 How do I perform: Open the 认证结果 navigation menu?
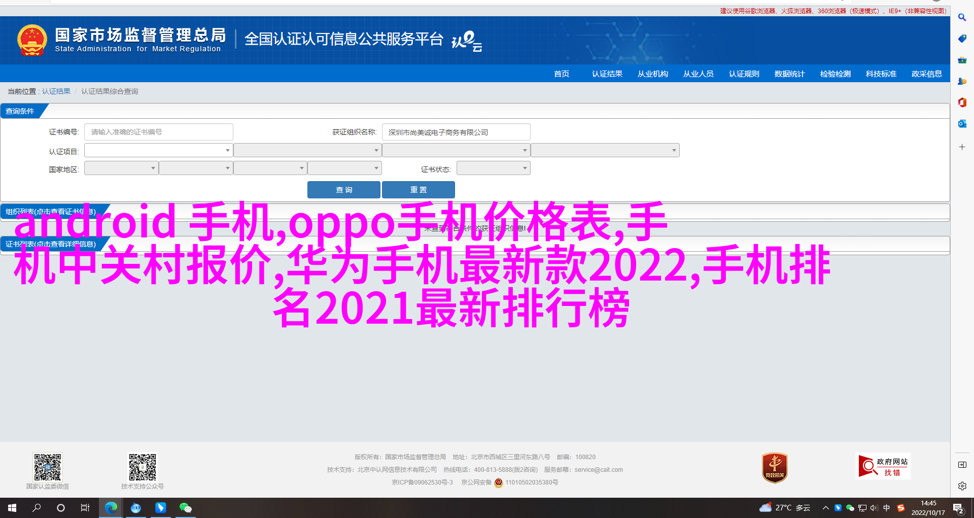pos(607,74)
